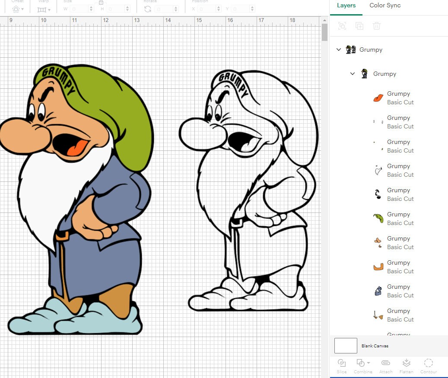Select the white beard outline layer thumbnail

(378, 170)
